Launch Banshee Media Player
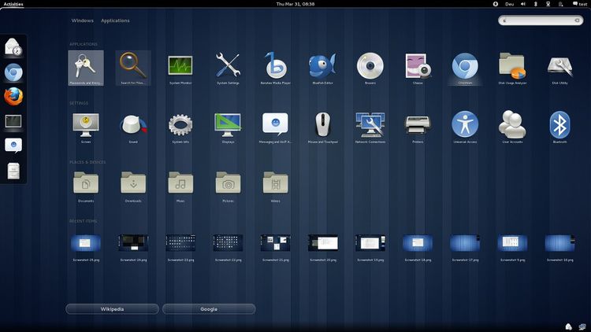Image resolution: width=591 pixels, height=332 pixels. (275, 66)
